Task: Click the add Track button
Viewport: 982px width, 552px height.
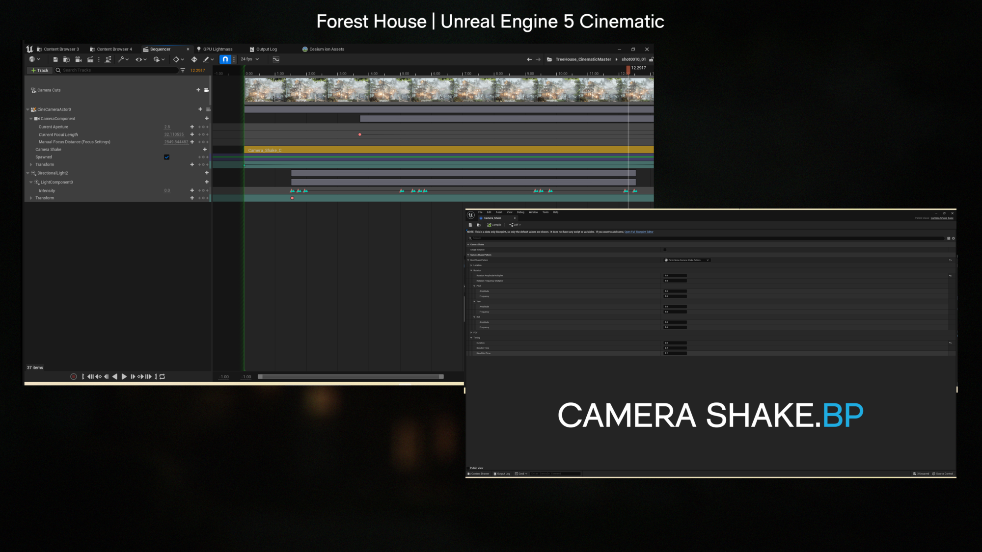Action: point(40,71)
